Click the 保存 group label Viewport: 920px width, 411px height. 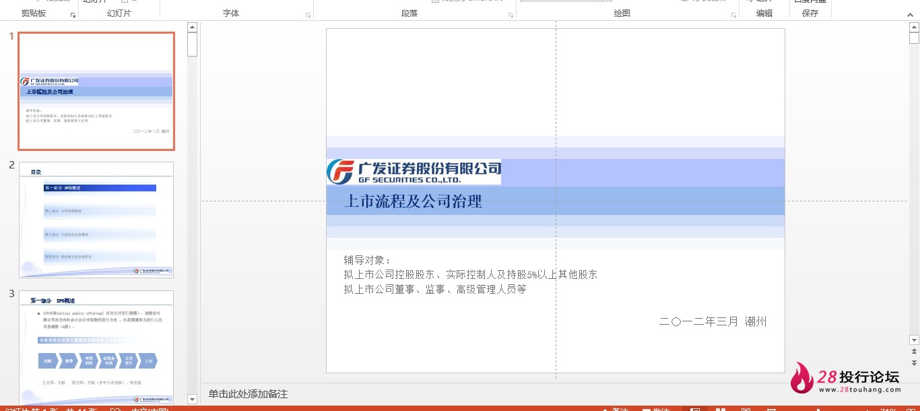[x=810, y=13]
